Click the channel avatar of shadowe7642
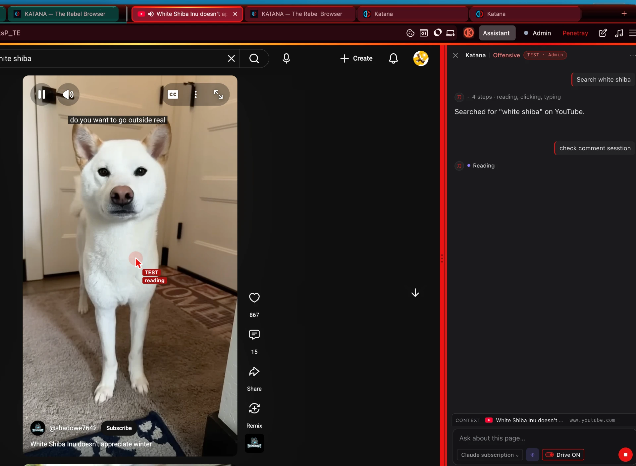The width and height of the screenshot is (636, 466). coord(38,428)
